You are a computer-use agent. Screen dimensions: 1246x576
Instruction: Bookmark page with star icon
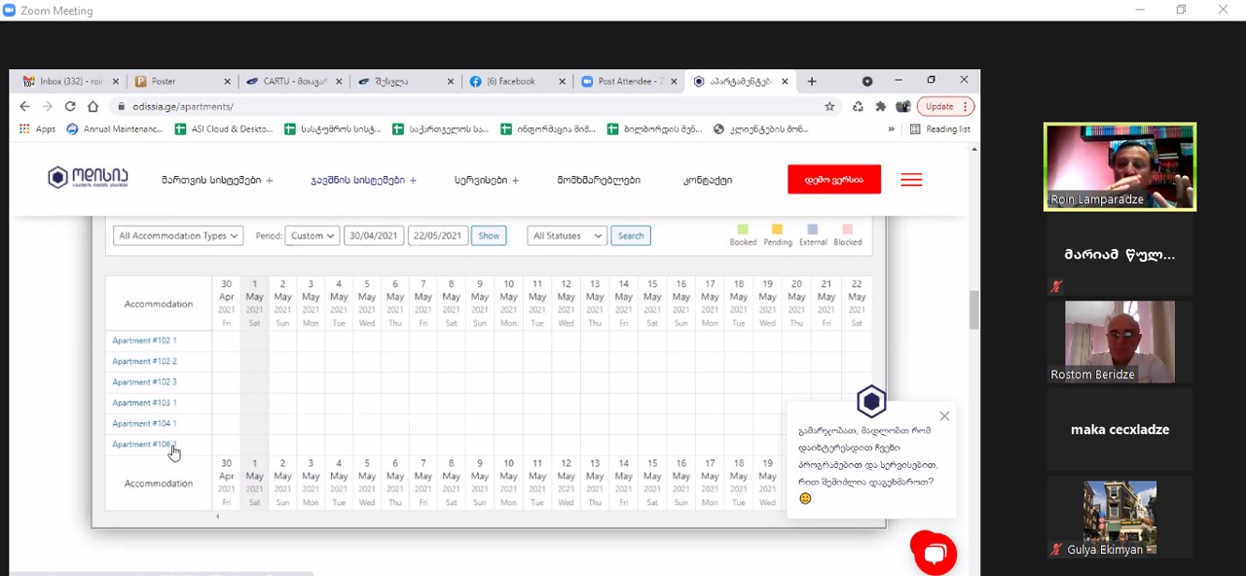[829, 106]
